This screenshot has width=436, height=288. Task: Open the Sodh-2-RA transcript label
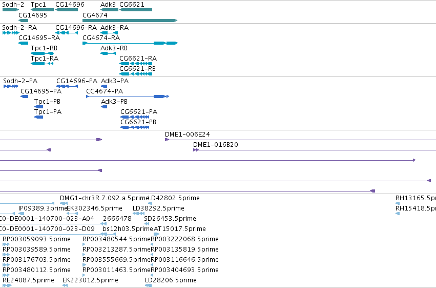click(19, 28)
